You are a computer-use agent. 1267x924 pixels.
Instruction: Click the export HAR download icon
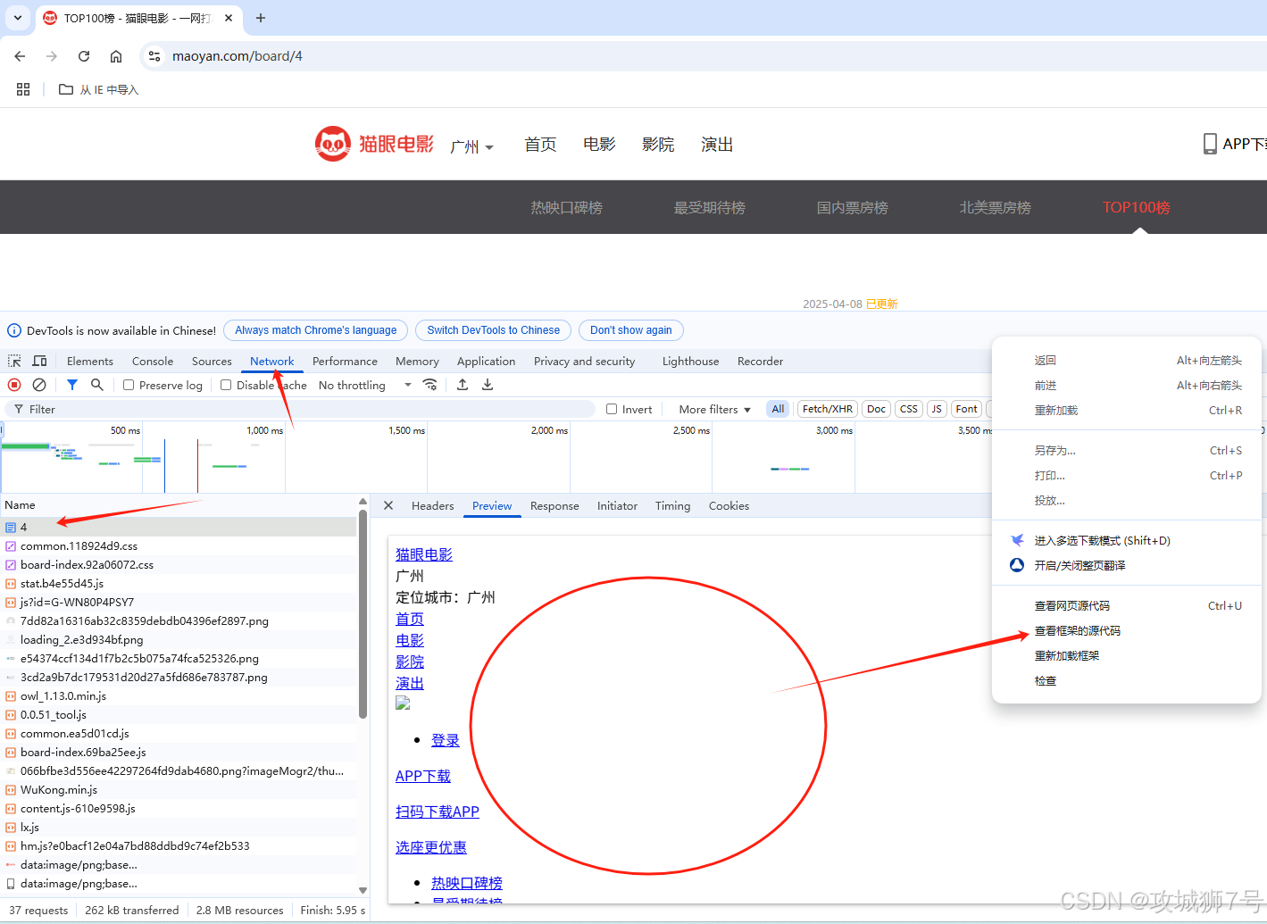(488, 385)
